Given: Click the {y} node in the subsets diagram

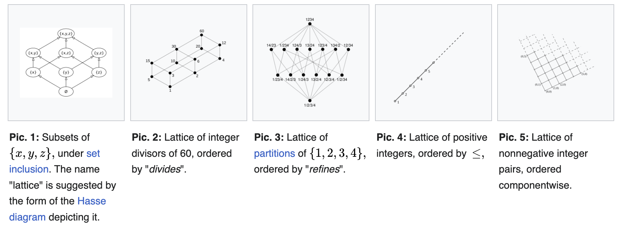Looking at the screenshot, I should coord(66,72).
